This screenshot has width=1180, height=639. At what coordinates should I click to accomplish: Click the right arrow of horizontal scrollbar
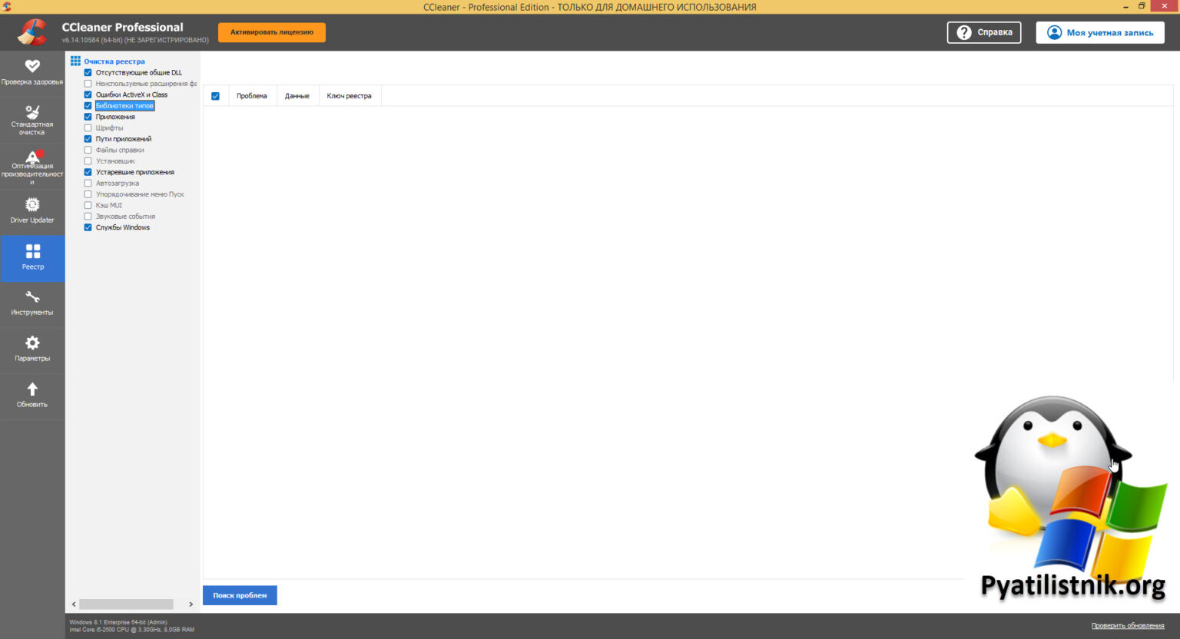click(191, 604)
